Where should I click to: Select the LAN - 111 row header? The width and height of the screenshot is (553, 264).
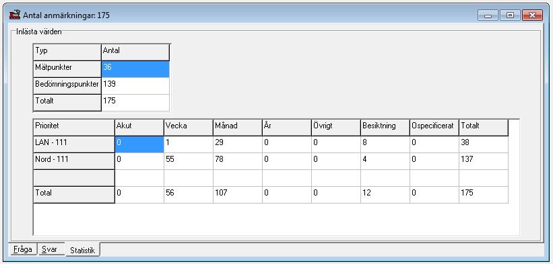[x=74, y=144]
